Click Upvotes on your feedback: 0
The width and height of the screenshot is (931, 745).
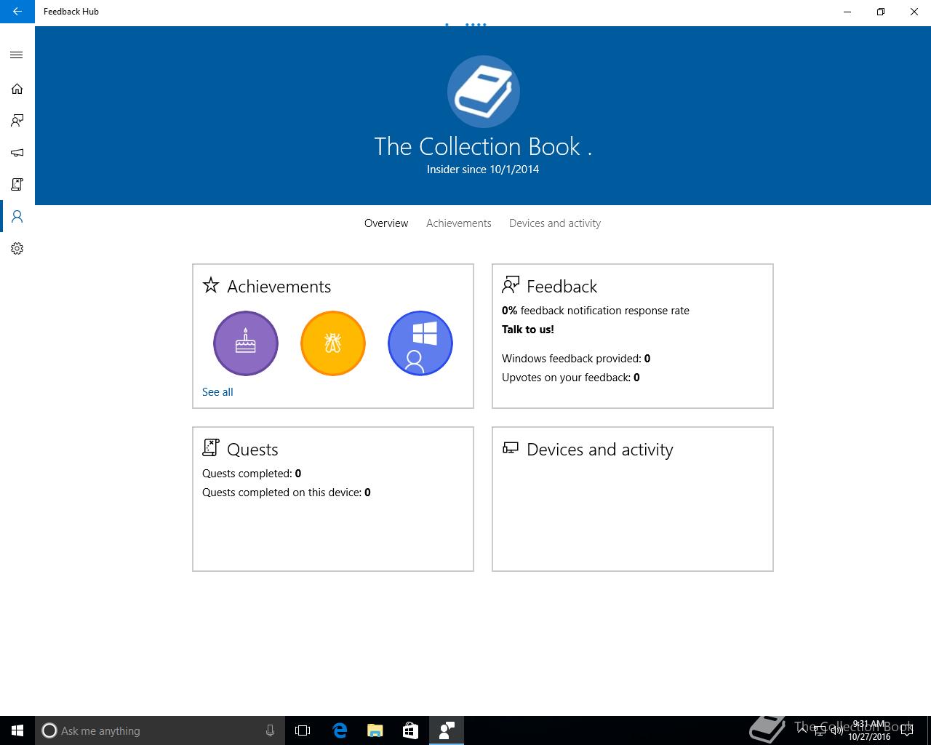coord(571,378)
